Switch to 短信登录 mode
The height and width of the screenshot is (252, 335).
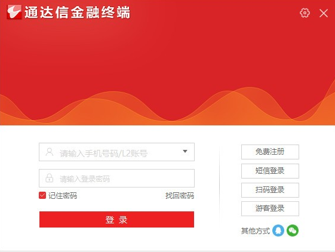[270, 171]
